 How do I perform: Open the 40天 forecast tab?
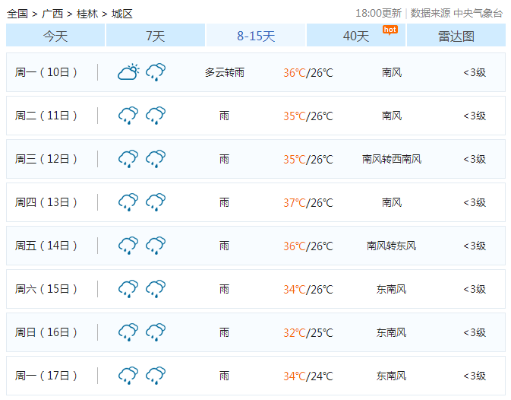356,35
